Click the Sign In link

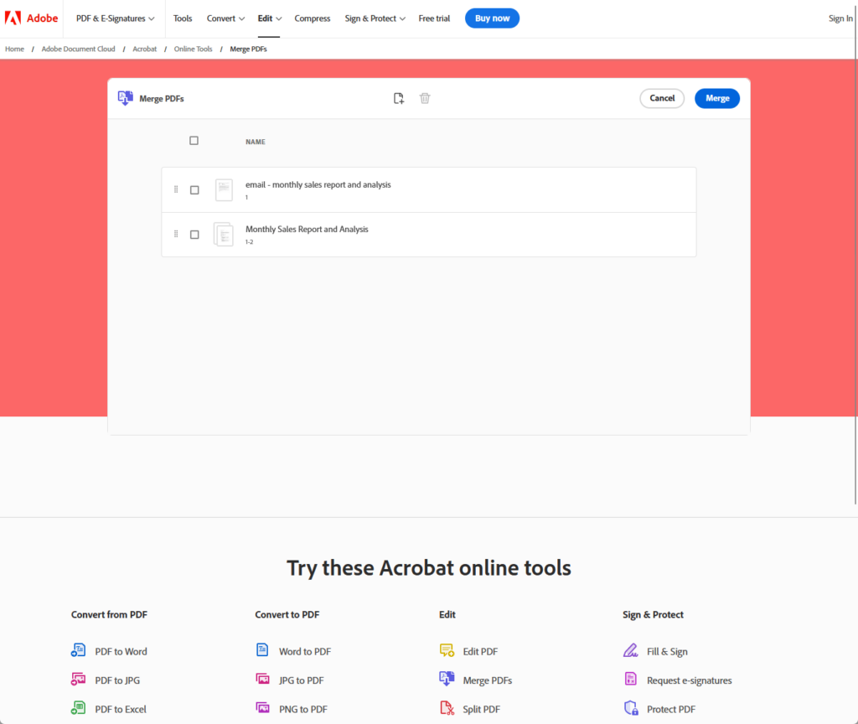(840, 18)
